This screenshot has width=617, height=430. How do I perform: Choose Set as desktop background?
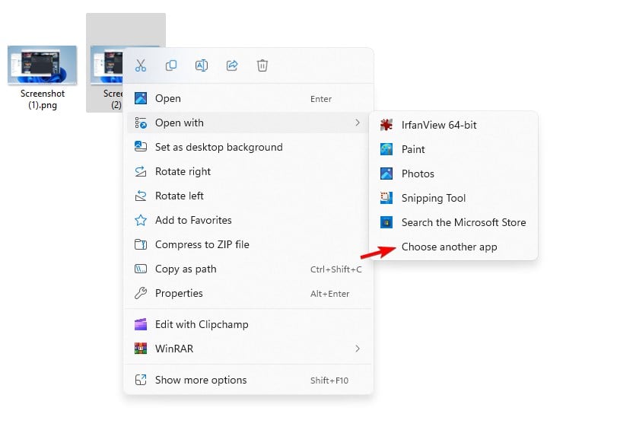248,147
